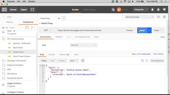
Task: Click the Import button
Action: tap(24, 9)
